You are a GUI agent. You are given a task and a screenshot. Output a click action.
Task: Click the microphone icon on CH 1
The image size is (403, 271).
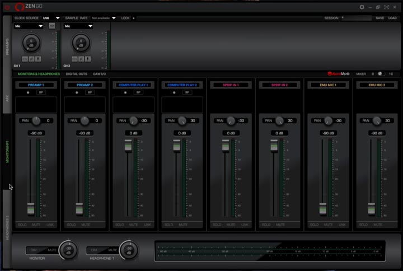38,59
